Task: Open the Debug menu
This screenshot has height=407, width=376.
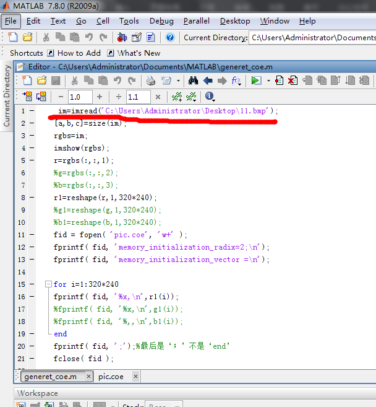Action: (161, 21)
